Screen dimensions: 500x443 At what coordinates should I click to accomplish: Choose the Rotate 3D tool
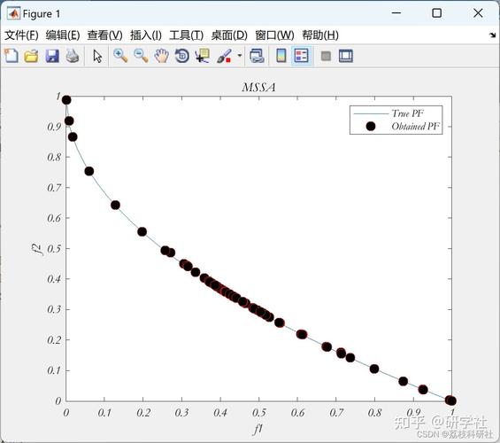pos(182,56)
